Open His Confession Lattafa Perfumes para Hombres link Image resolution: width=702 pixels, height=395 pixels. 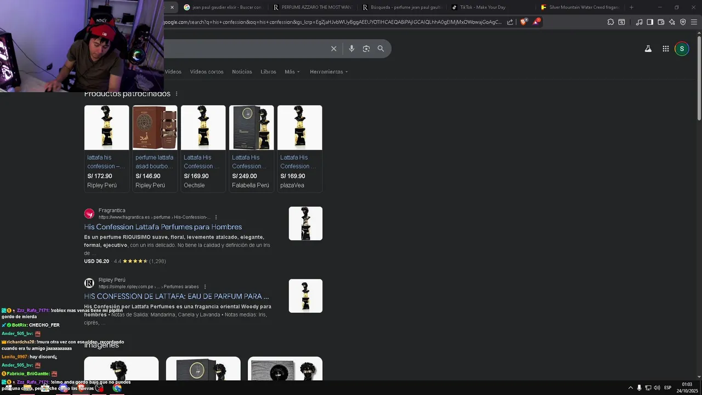[x=163, y=227]
